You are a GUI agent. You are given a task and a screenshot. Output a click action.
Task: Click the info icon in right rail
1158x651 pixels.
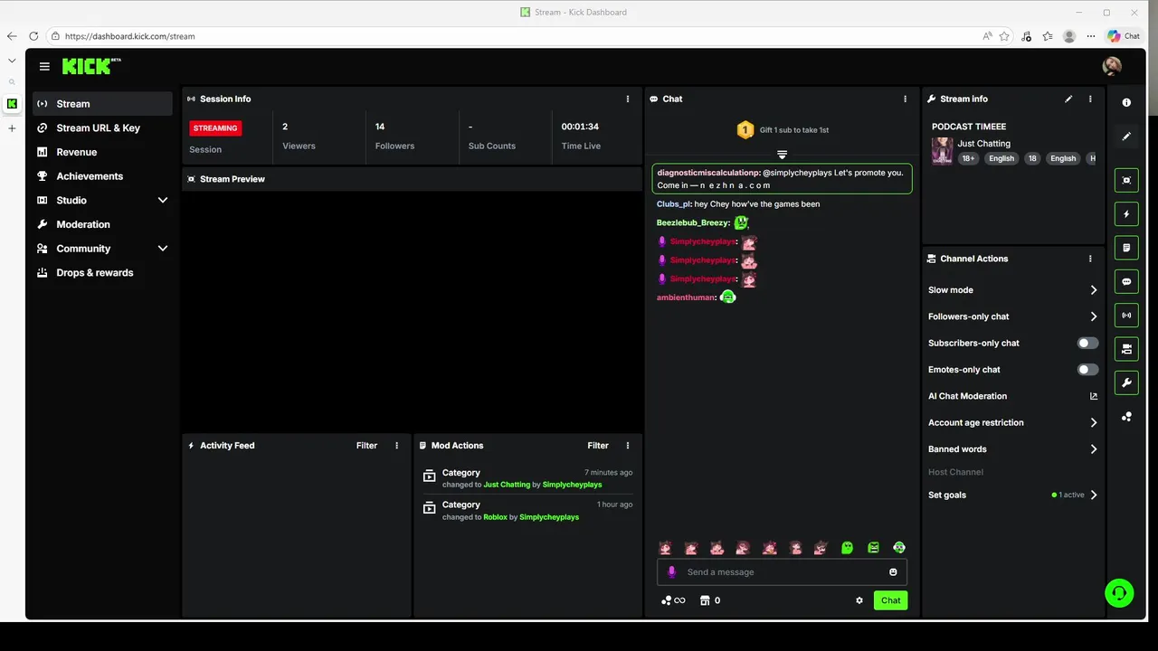[1126, 103]
